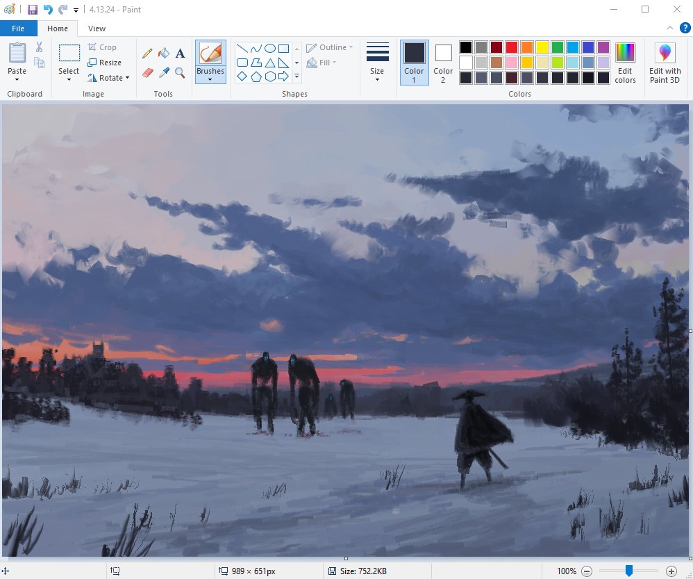Open the File menu

[18, 28]
